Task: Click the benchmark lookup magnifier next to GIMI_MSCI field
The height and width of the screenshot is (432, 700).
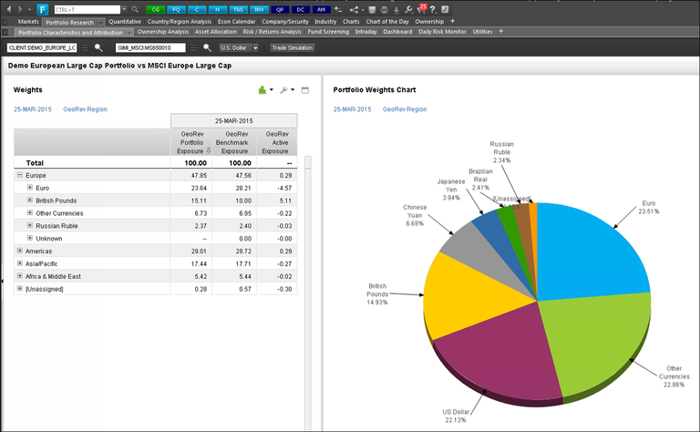Action: (x=207, y=47)
